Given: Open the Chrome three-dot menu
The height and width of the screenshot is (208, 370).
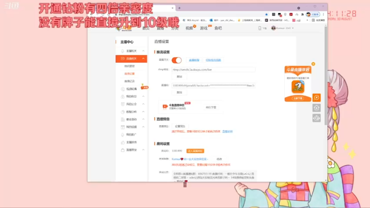Looking at the screenshot, I should pyautogui.click(x=323, y=14).
